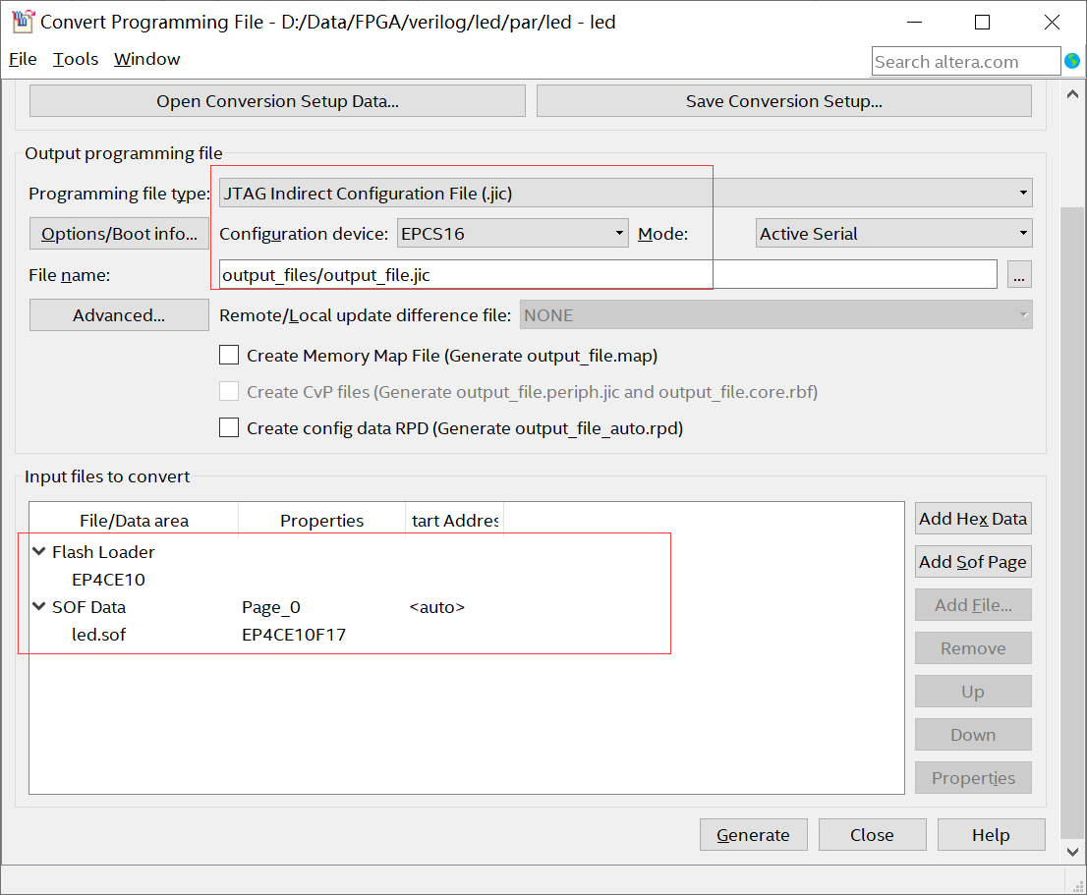1087x895 pixels.
Task: Click Open Conversion Setup Data button
Action: click(x=277, y=101)
